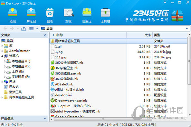Click the AliIM shortcut icon
191x127 pixels.
53,90
